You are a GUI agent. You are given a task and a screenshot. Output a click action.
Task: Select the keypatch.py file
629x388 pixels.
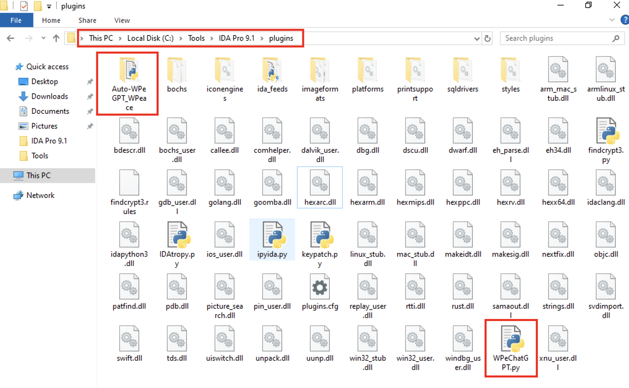320,244
